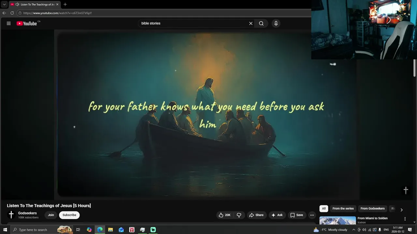Click the microphone tray icon

coord(380,230)
